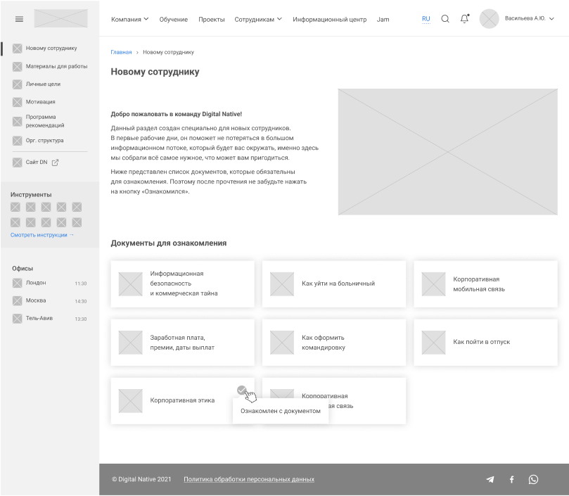Open the Как уйти на больничный card
This screenshot has width=569, height=496.
click(334, 284)
